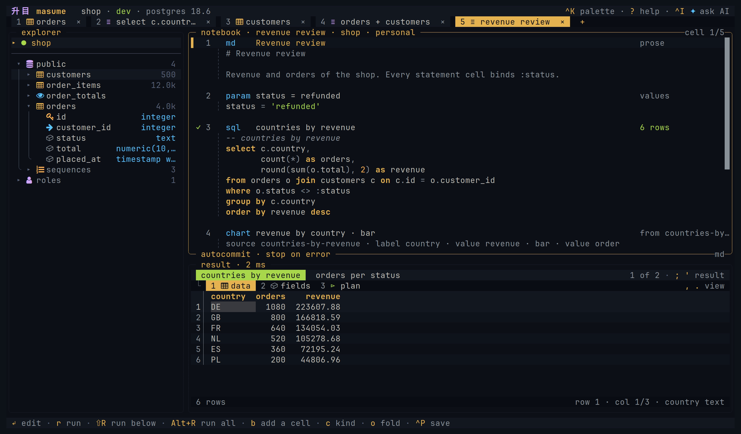Click the foreign key arrow beside customer_id

50,128
